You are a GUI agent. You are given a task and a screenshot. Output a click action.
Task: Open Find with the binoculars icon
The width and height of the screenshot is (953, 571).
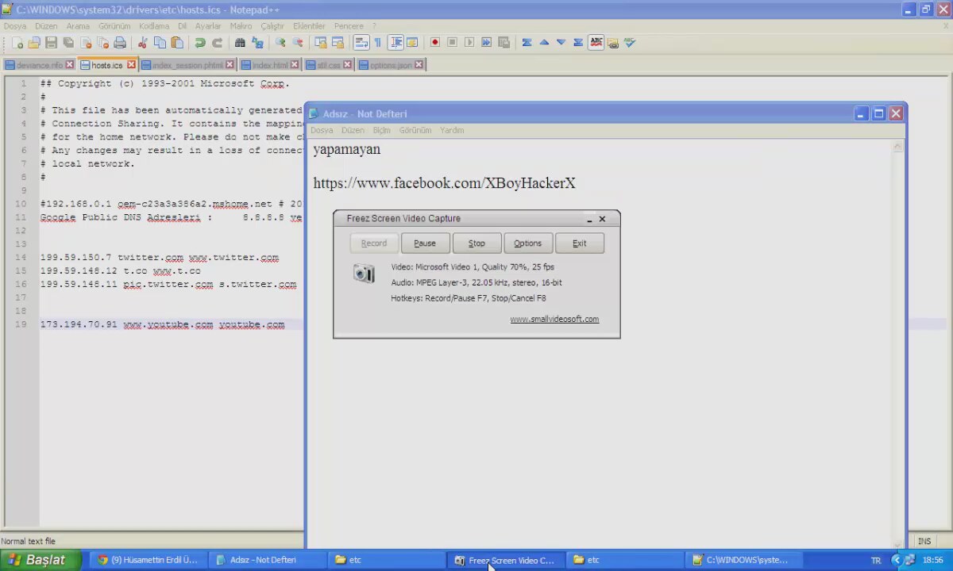pyautogui.click(x=240, y=43)
